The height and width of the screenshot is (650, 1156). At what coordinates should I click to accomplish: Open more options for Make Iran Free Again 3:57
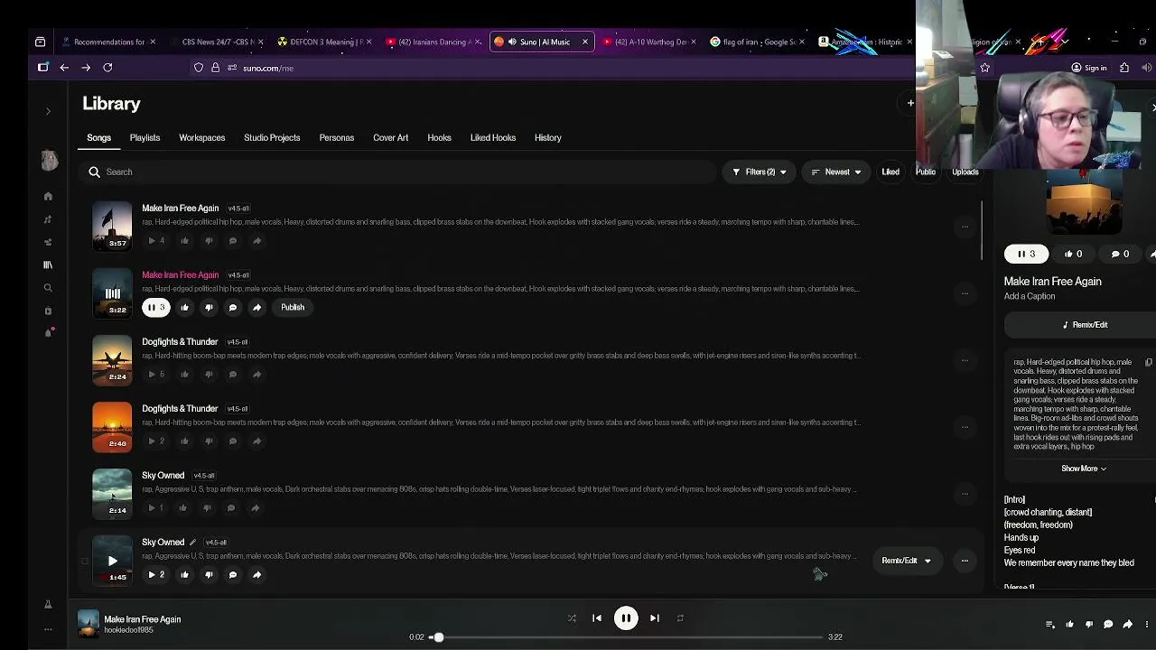coord(965,227)
